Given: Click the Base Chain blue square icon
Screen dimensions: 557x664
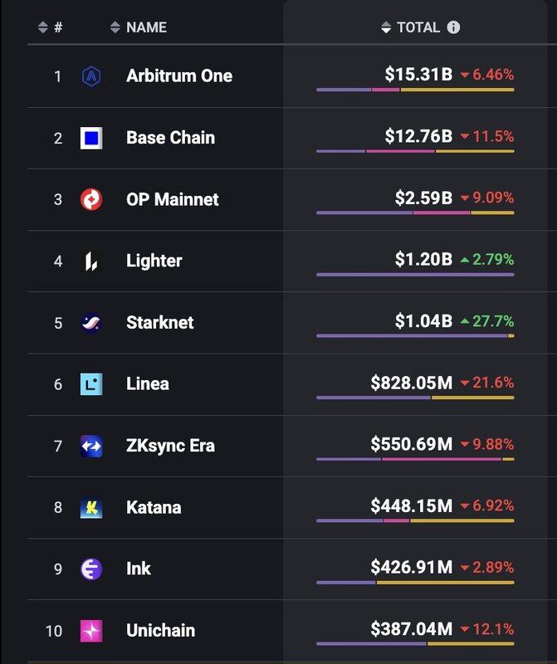Looking at the screenshot, I should click(91, 138).
